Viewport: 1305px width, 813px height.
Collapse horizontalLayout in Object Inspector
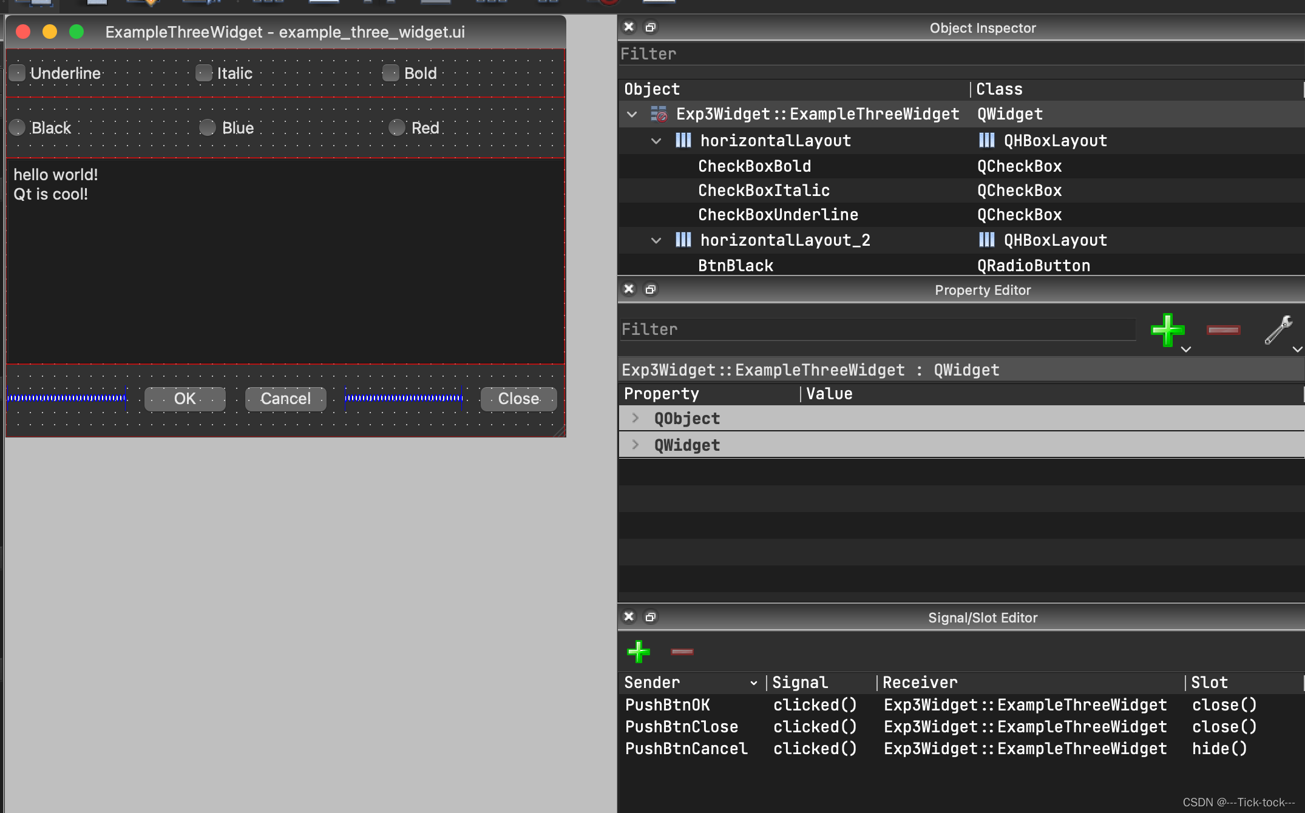click(656, 140)
